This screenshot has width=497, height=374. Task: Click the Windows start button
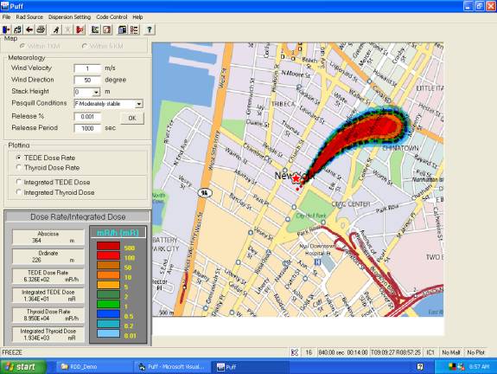(x=22, y=367)
